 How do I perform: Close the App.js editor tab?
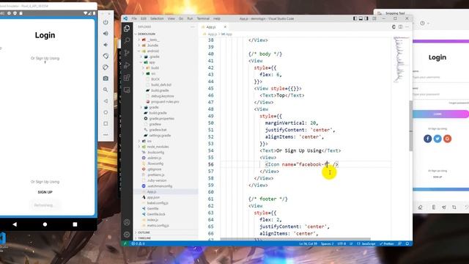pyautogui.click(x=225, y=27)
